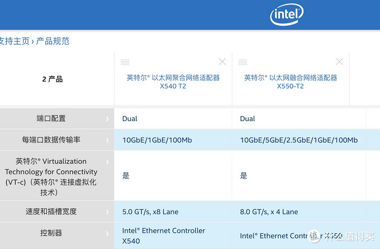Open the 支持主页 breadcrumb link

pyautogui.click(x=15, y=41)
